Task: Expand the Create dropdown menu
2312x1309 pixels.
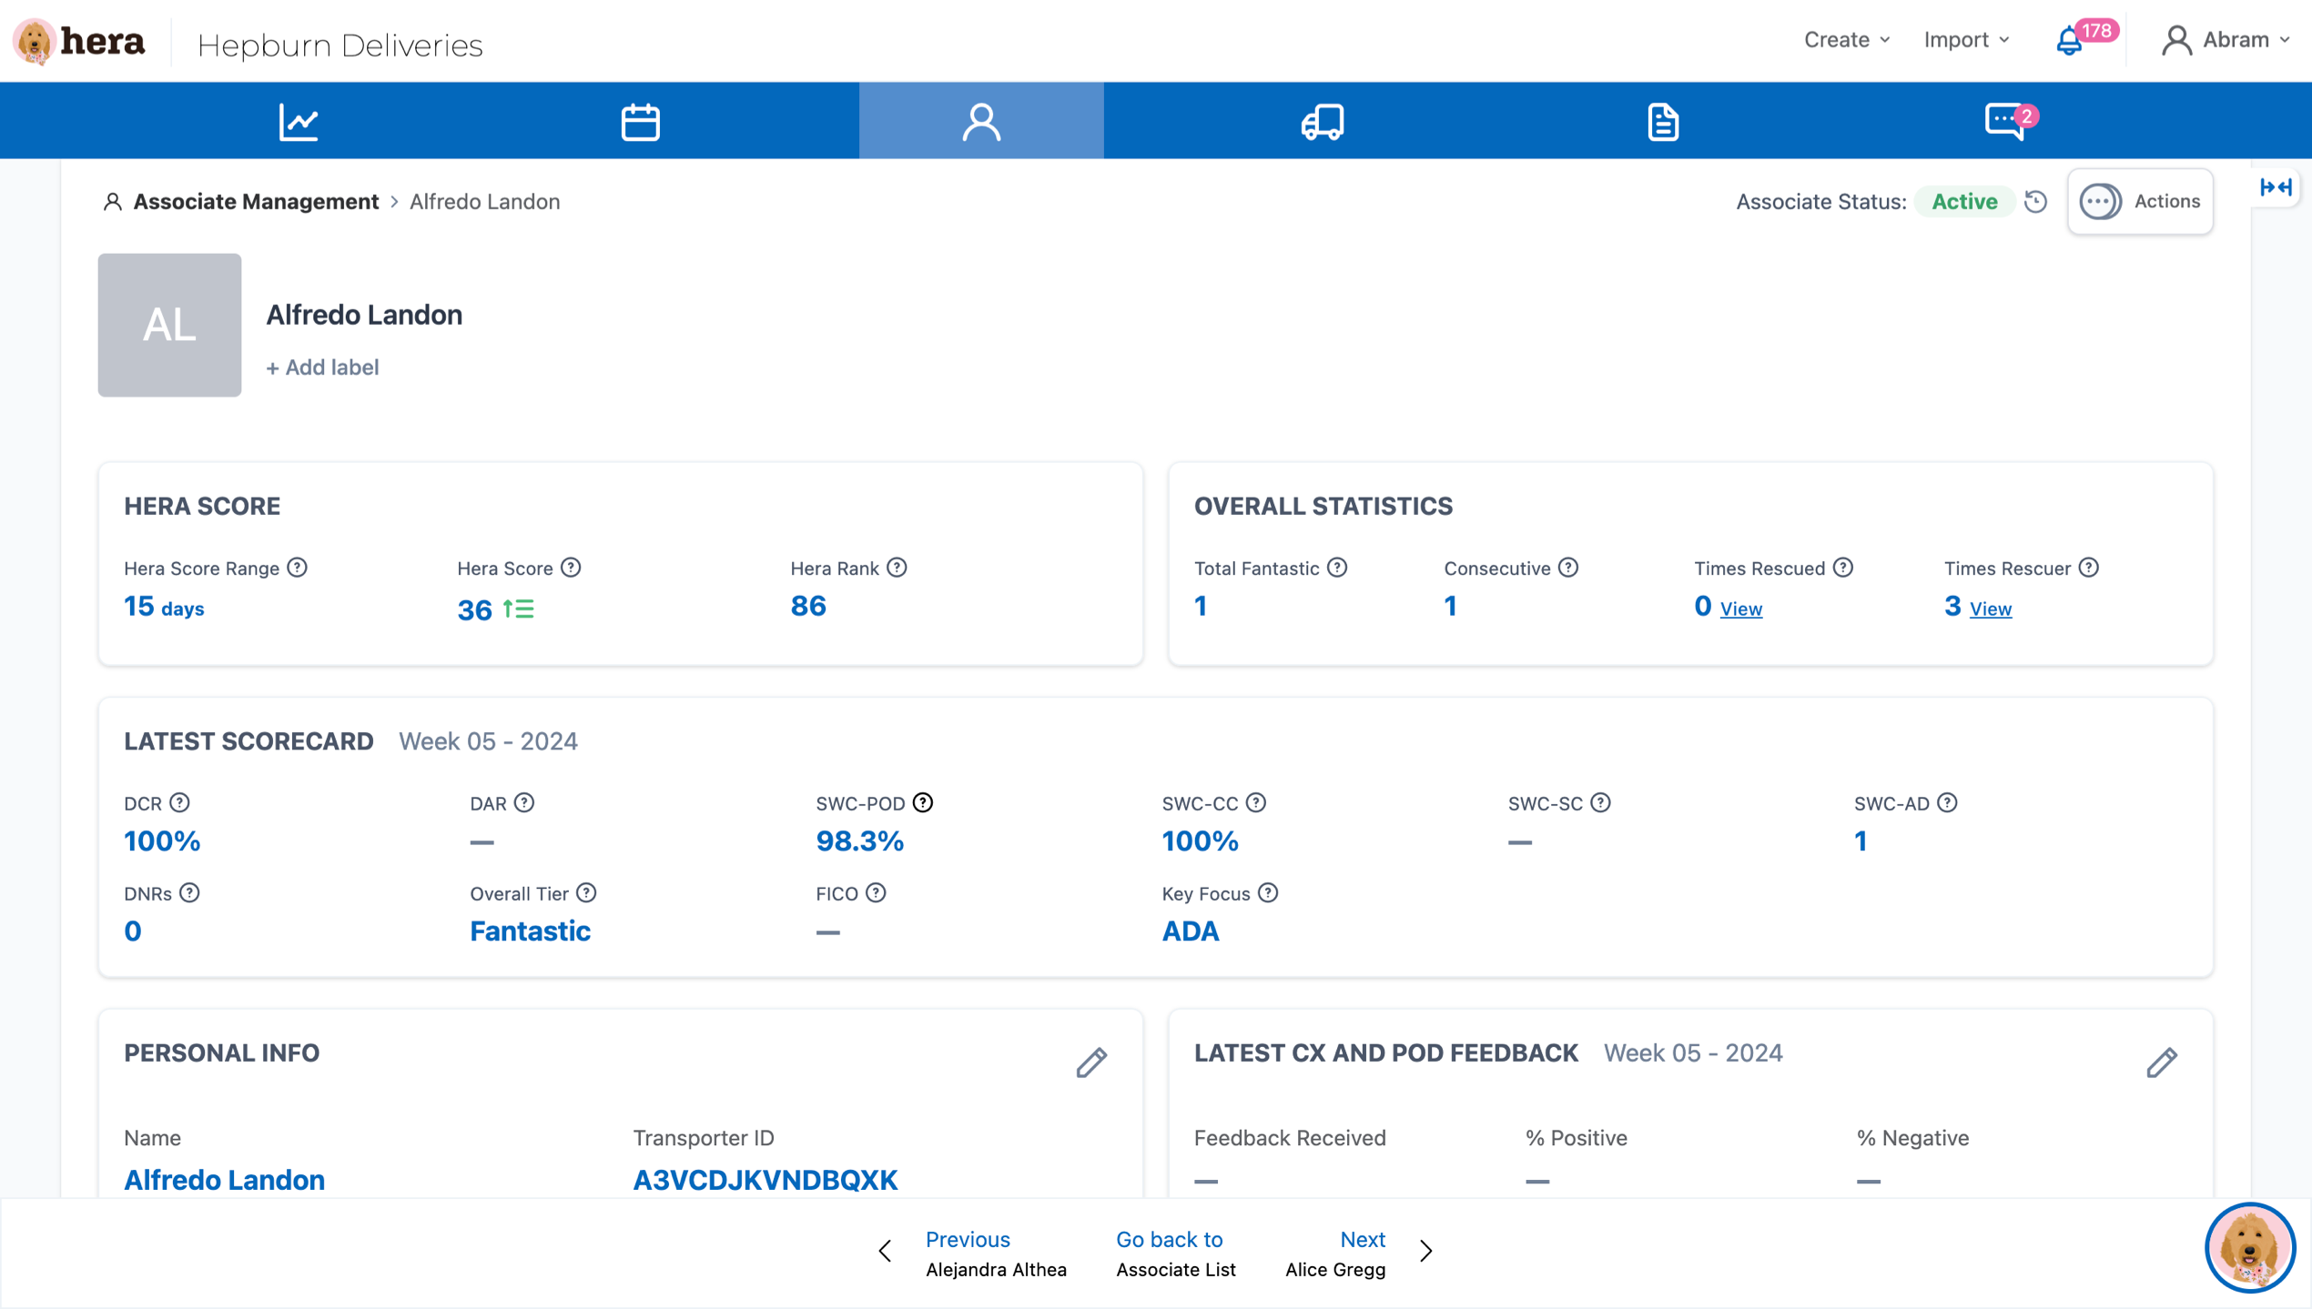Action: [x=1847, y=40]
